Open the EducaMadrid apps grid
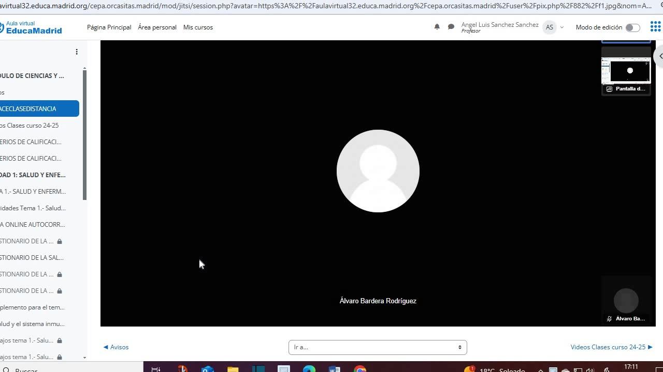Screen dimensions: 663x372 655,27
